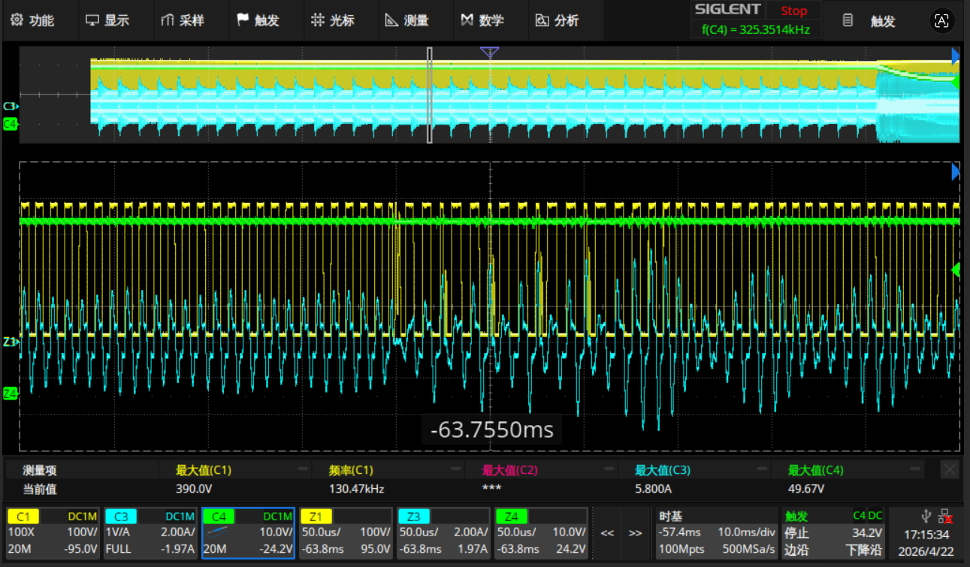Click the USB connection status icon
Screen dimensions: 970x567
pyautogui.click(x=926, y=517)
